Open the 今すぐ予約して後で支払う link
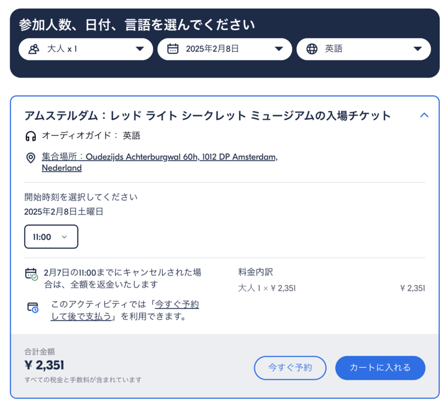The width and height of the screenshot is (448, 404). [x=125, y=310]
